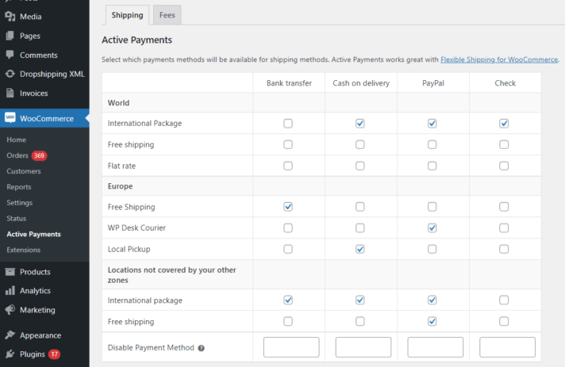Click the Plugins 17 updates badge
This screenshot has height=367, width=565.
(54, 354)
